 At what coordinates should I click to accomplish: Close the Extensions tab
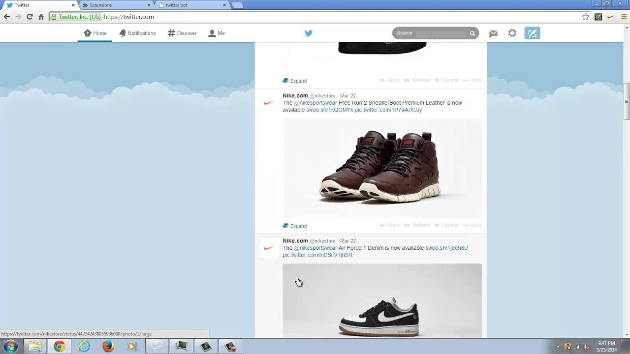pos(149,5)
